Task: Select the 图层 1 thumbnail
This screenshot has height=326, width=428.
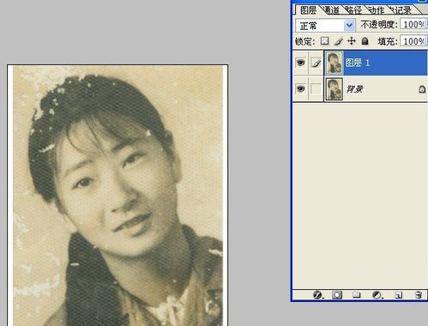Action: coord(335,63)
